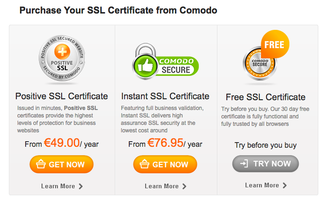Get the Positive SSL Certificate now
Image resolution: width=323 pixels, height=199 pixels.
click(62, 164)
